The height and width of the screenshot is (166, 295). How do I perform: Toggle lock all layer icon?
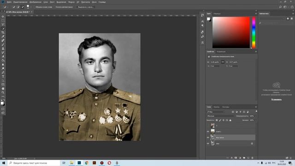(x=230, y=120)
